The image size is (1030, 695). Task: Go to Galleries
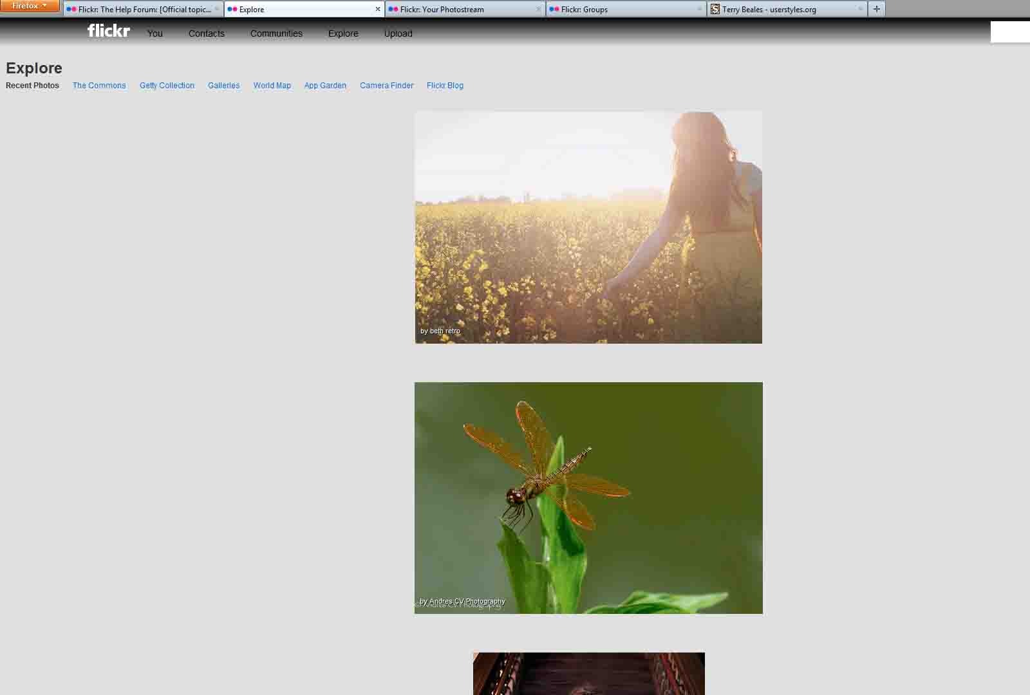point(223,86)
